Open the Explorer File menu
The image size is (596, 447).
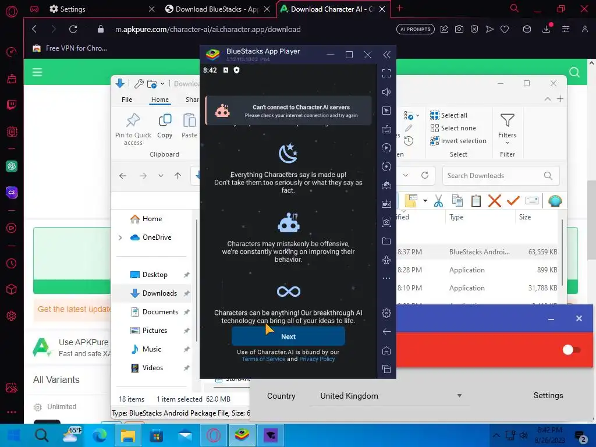[127, 100]
